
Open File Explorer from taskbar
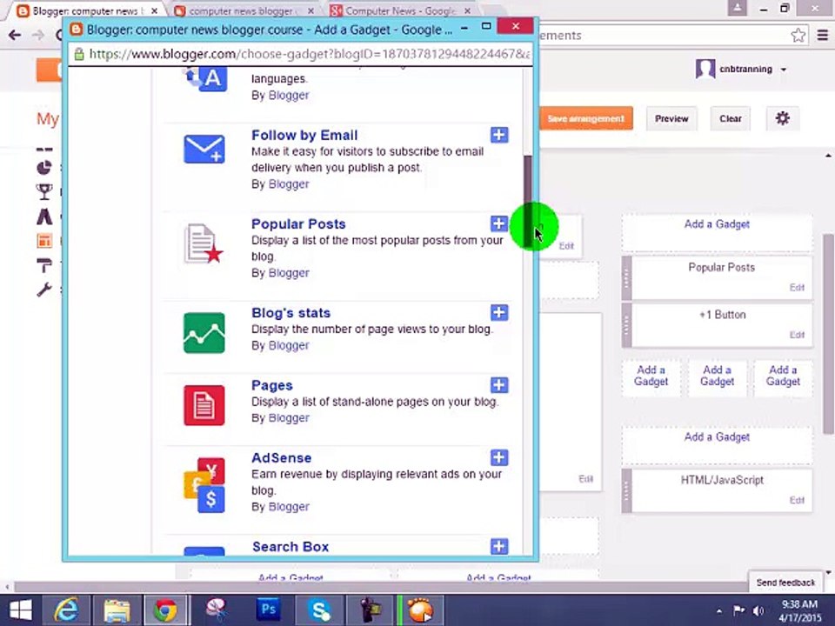click(x=116, y=610)
